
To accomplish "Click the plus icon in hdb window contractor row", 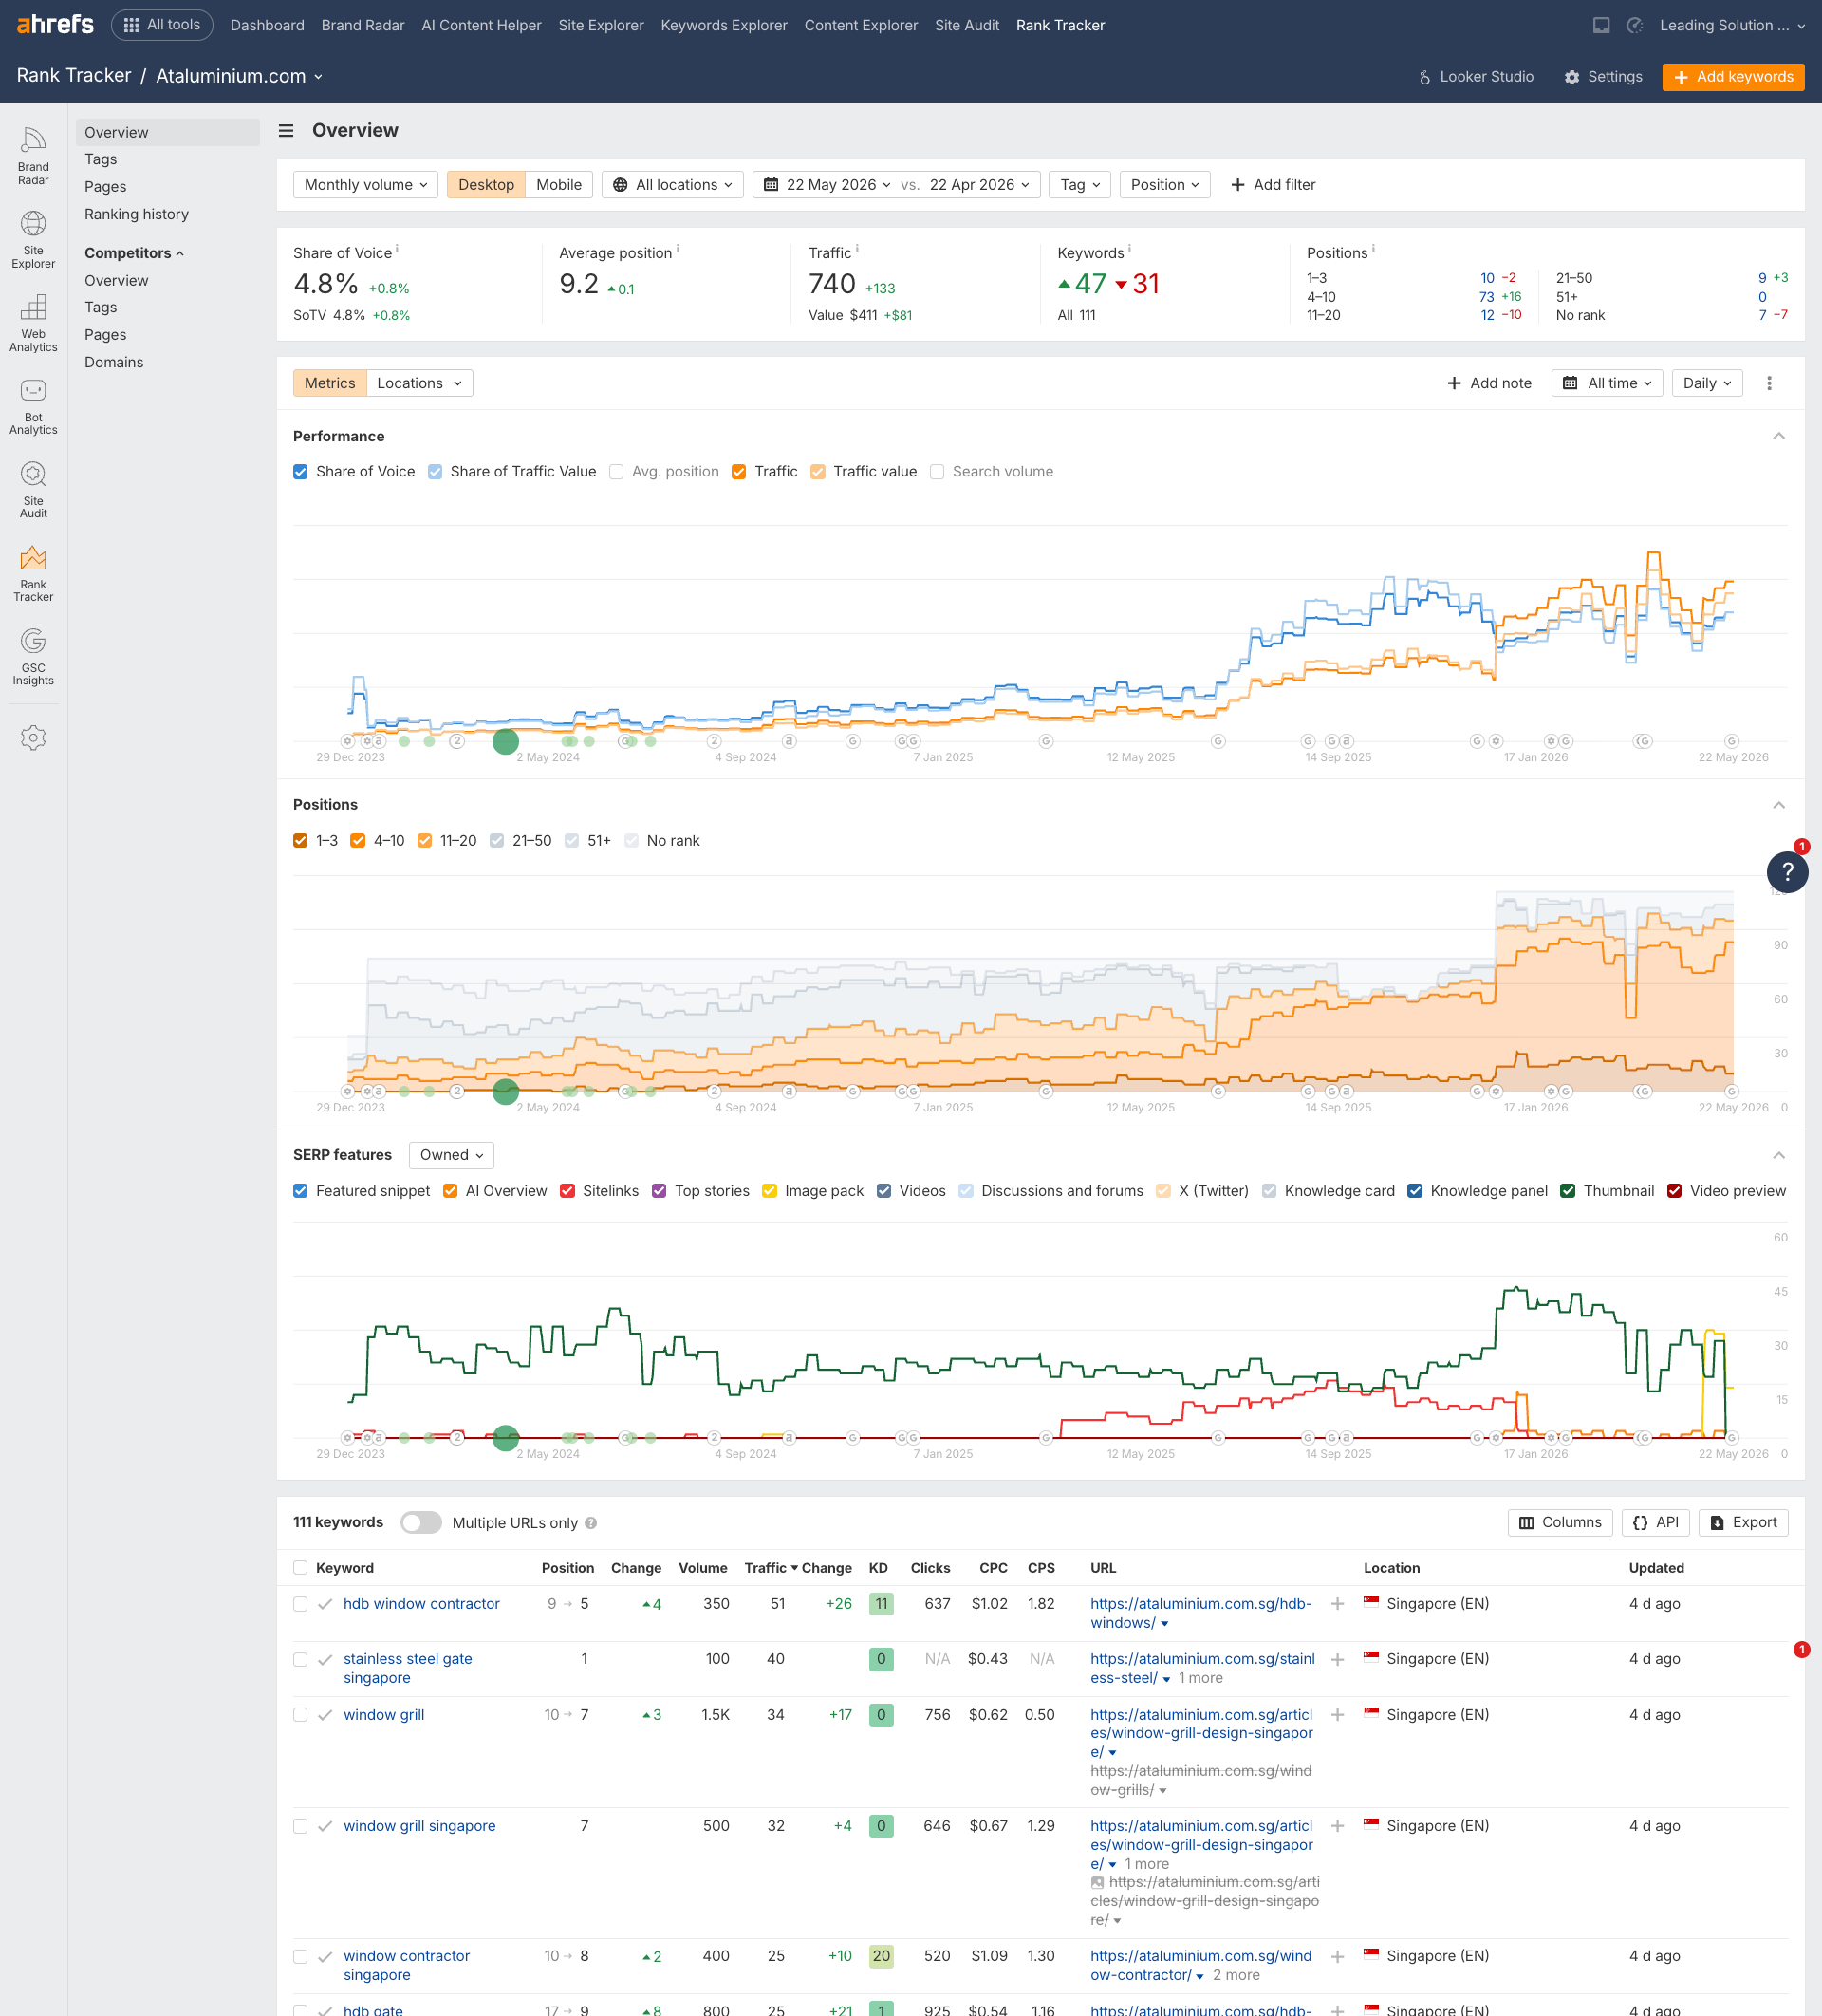I will [1337, 1604].
